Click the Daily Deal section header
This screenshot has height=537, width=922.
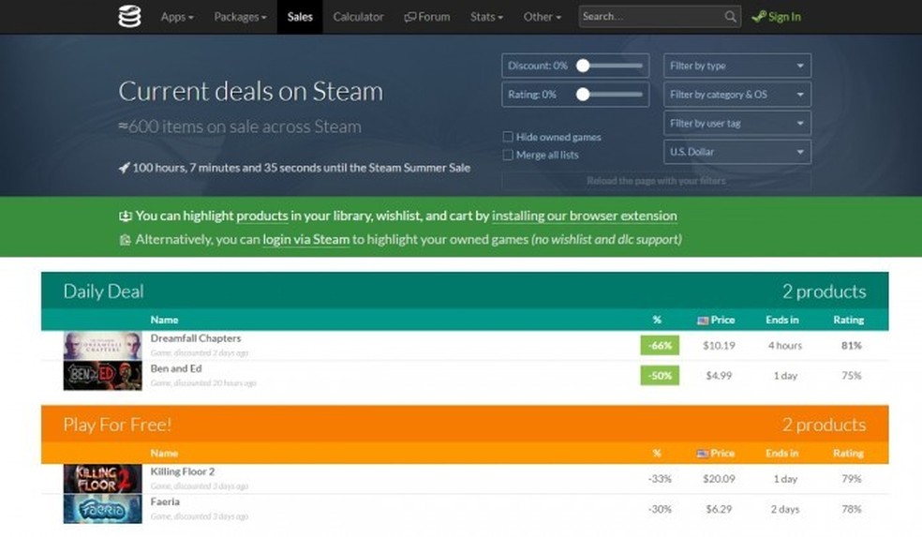point(465,291)
